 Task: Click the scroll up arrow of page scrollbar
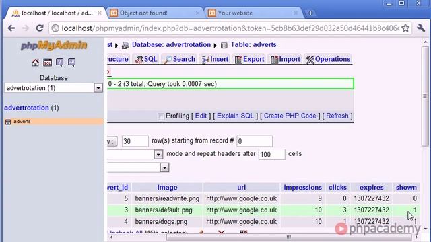[425, 42]
